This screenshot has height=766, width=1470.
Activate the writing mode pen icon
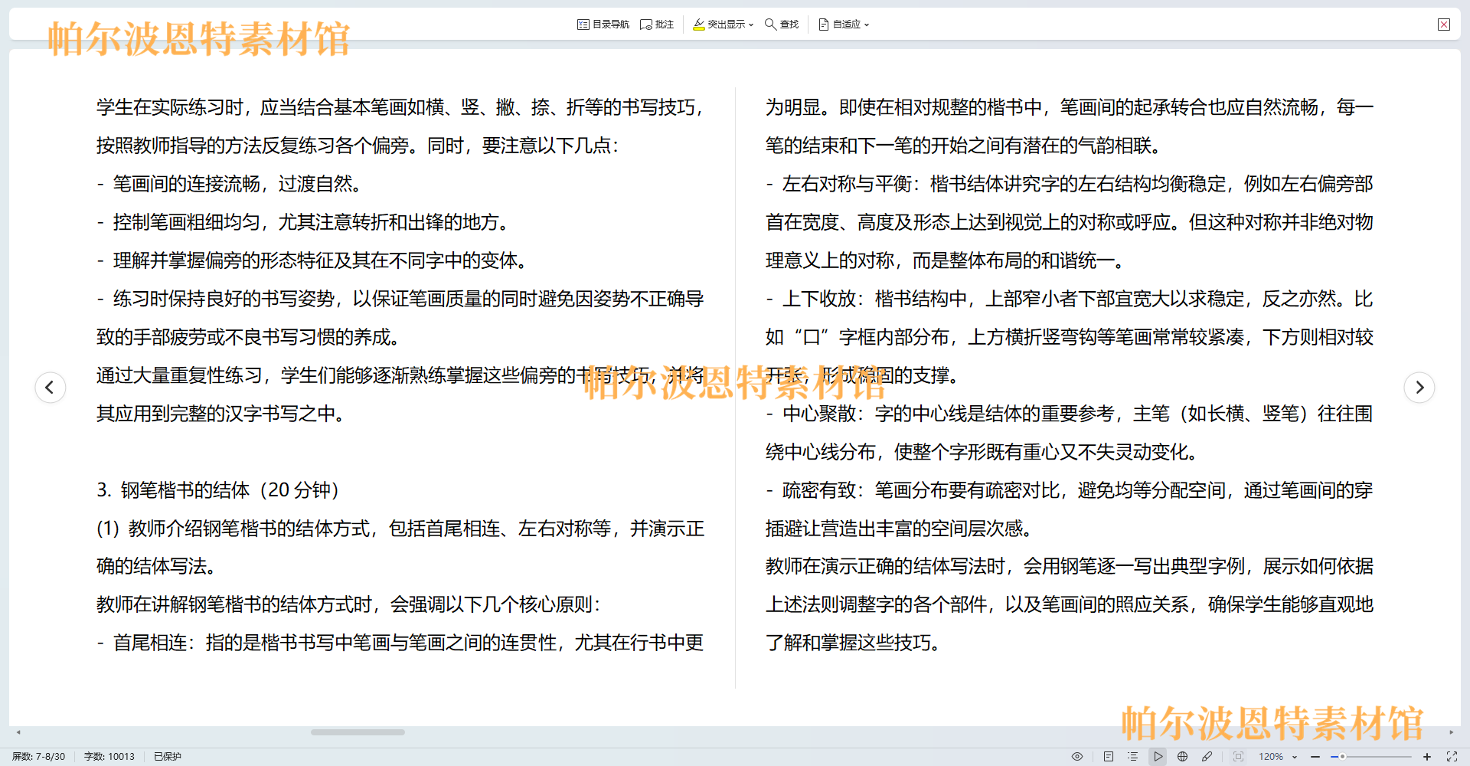[x=1207, y=756]
